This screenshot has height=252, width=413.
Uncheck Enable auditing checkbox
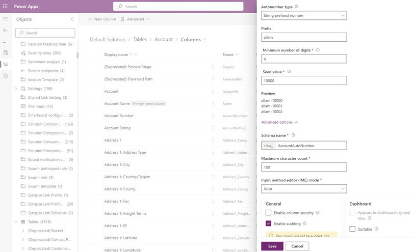tap(268, 223)
